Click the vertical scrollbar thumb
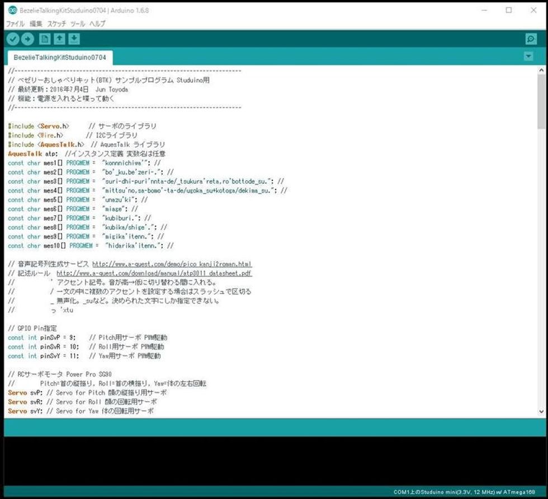The height and width of the screenshot is (499, 548). pos(541,101)
